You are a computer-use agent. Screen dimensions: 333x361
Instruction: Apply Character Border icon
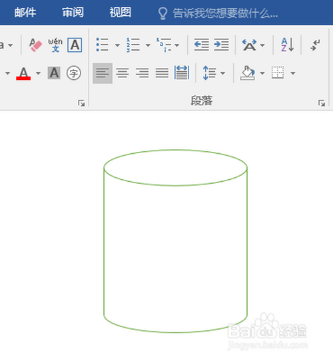coord(75,45)
